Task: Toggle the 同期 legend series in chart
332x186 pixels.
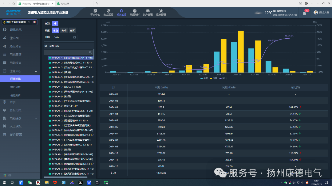Action: [x=213, y=78]
